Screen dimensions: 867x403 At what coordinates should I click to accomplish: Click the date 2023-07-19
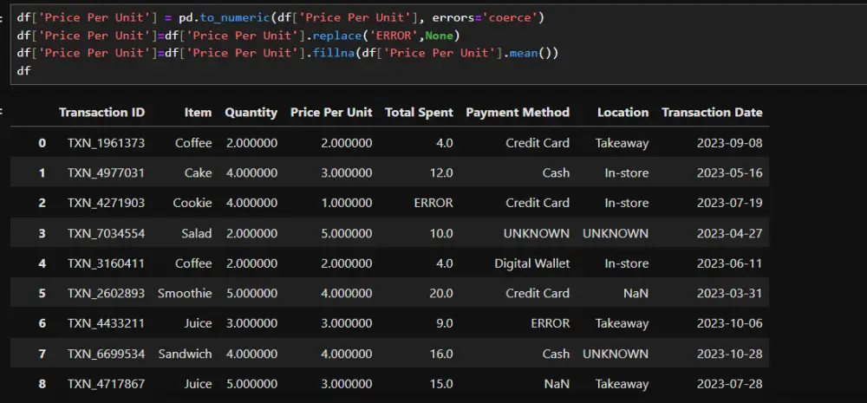tap(729, 203)
